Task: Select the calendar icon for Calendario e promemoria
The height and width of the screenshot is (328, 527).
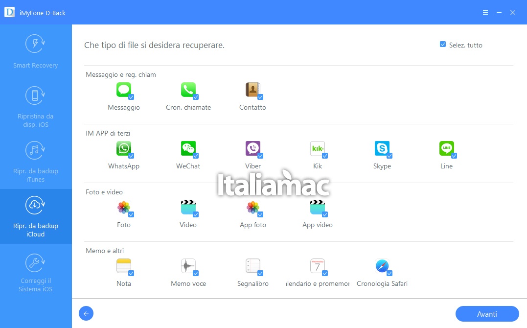Action: click(x=317, y=266)
